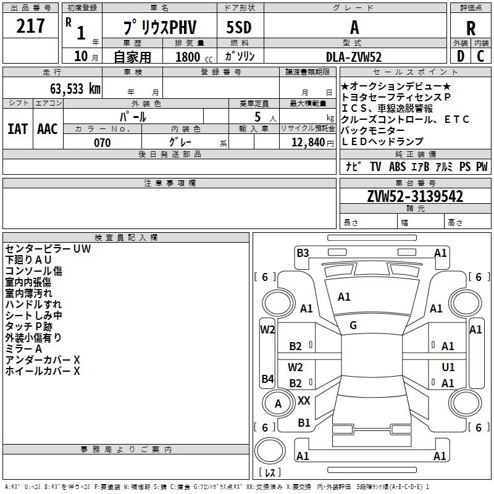Select the interior color グレー

coord(180,142)
